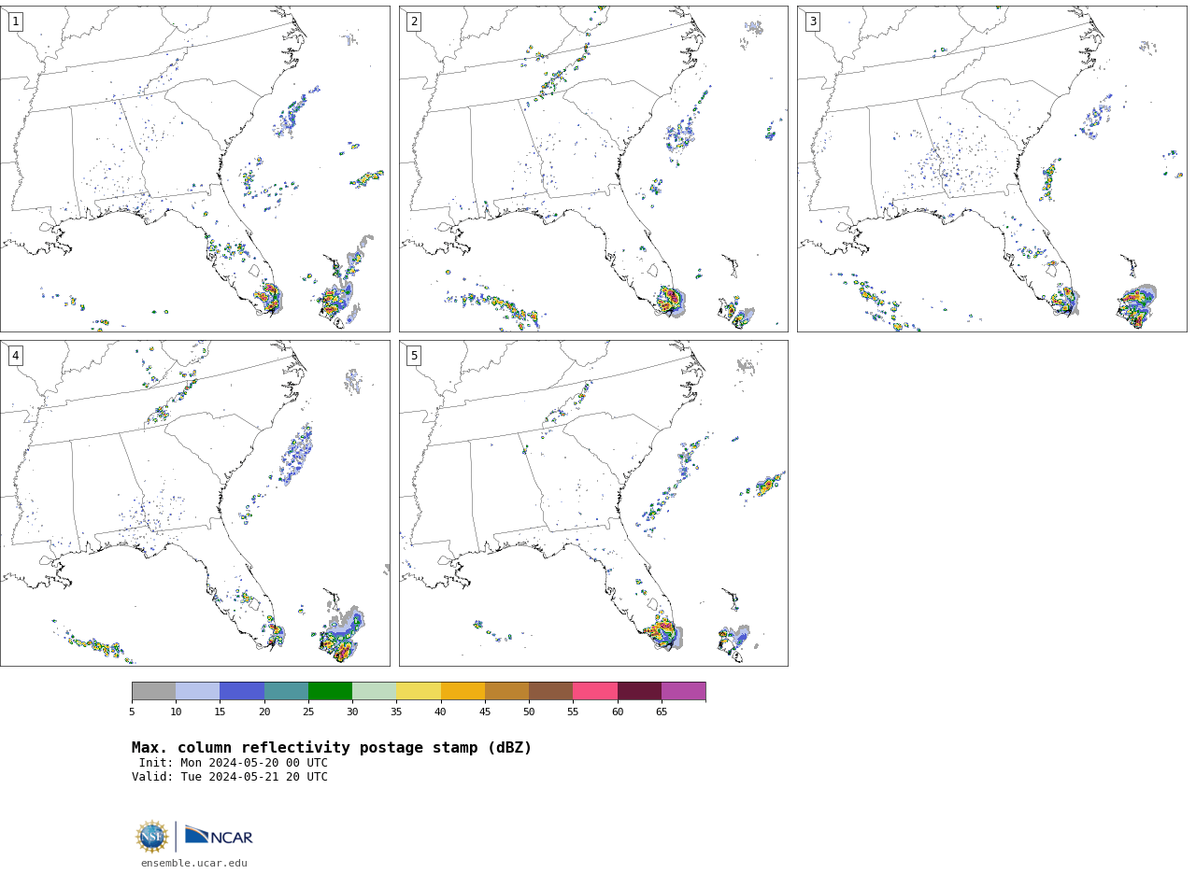Image resolution: width=1196 pixels, height=874 pixels.
Task: Open ensemble member 1 reflectivity map
Action: tap(195, 169)
